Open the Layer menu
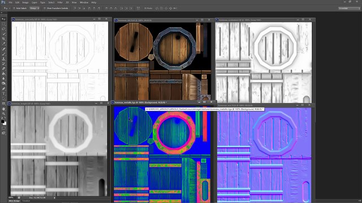The height and width of the screenshot is (203, 362). coord(35,2)
